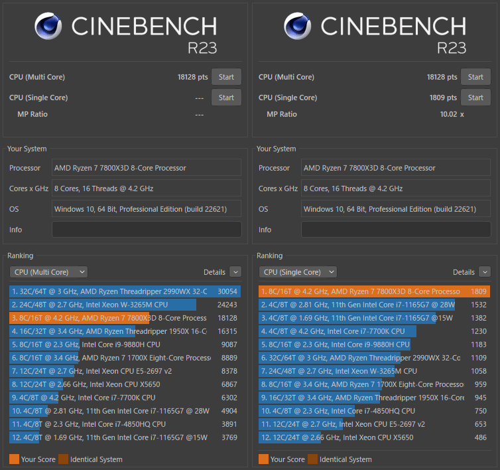Select Core i9-9880H row scoring 1183
Screen dimensions: 500x470
(x=375, y=345)
